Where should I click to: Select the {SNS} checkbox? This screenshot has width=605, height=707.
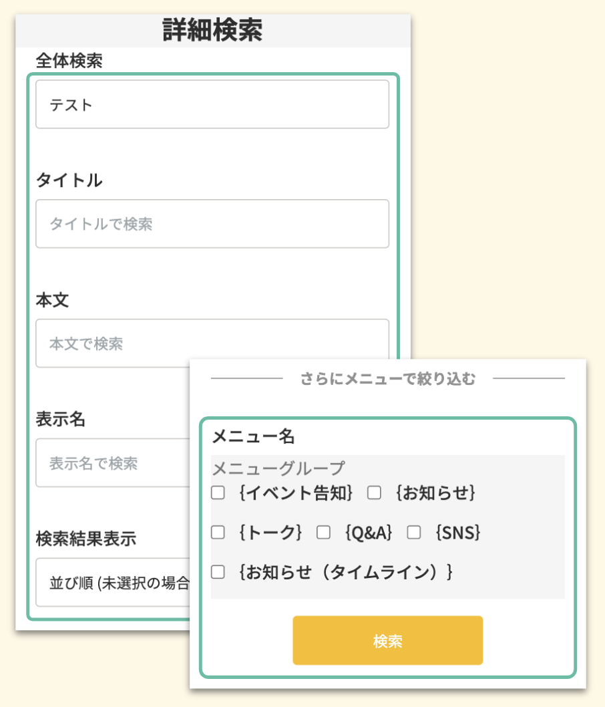414,533
